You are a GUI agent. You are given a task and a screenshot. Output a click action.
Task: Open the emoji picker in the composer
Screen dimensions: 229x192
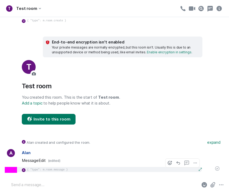[204, 185]
